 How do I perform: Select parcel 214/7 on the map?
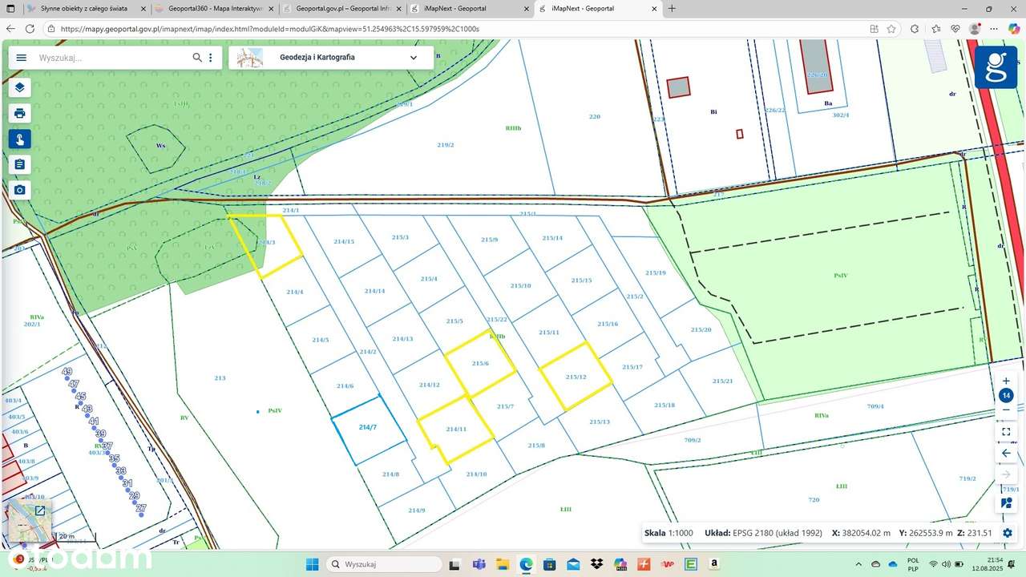368,429
